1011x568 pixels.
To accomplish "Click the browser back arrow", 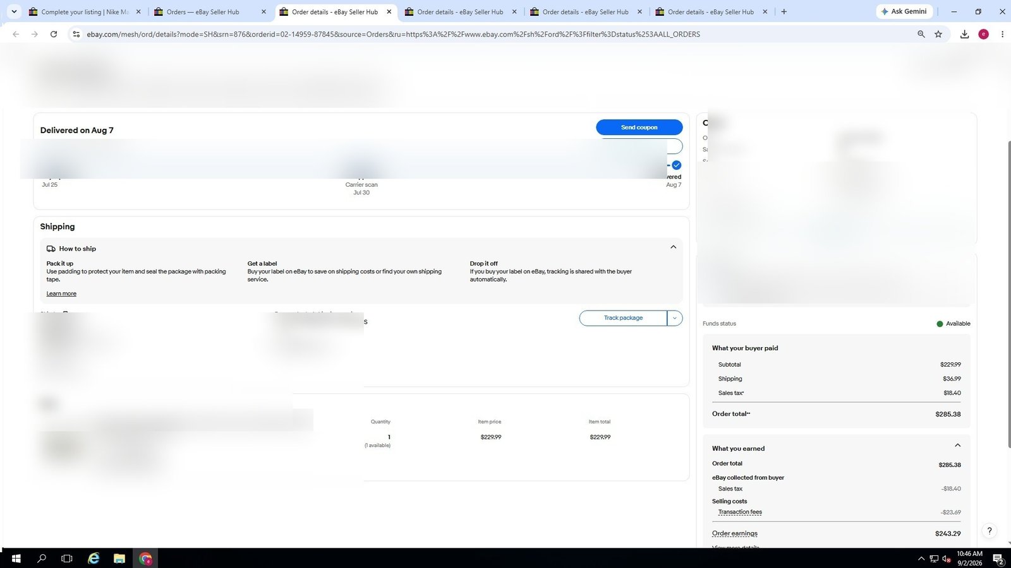I will click(16, 34).
